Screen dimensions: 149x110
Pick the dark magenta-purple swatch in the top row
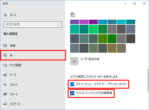click(x=93, y=22)
